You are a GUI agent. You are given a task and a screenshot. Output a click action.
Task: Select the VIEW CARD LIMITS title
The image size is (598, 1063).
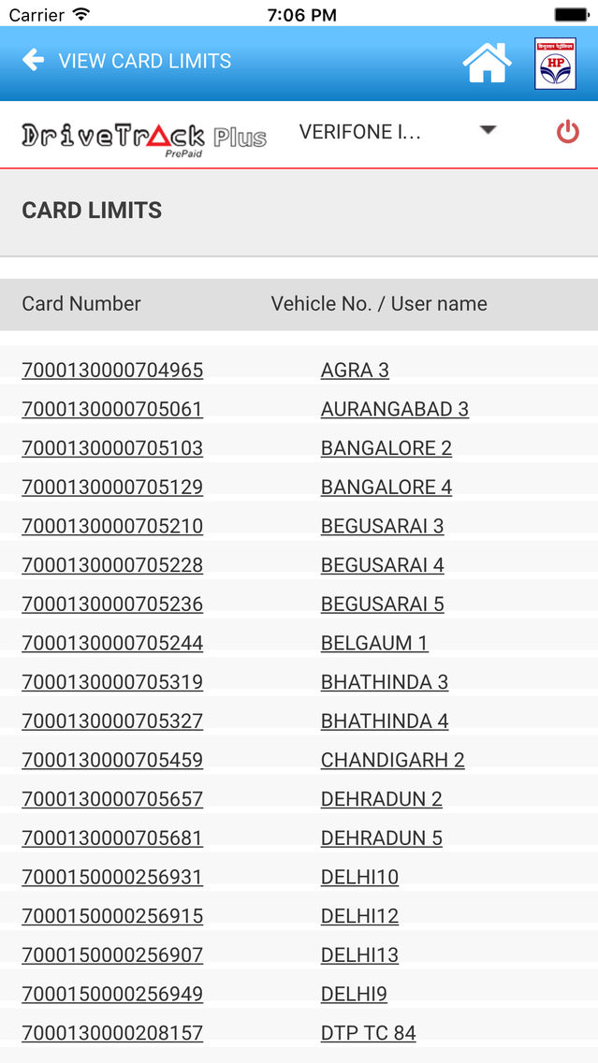145,62
